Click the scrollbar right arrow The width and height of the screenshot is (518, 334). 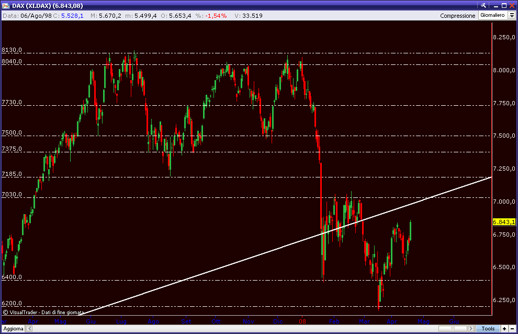471,329
